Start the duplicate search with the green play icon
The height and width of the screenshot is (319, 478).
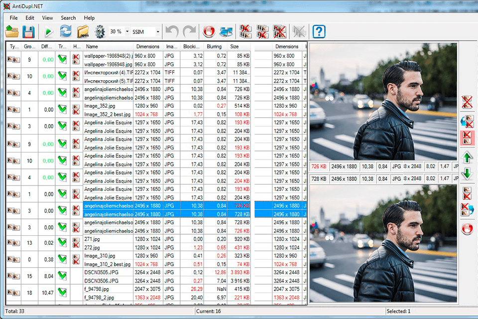pos(48,32)
